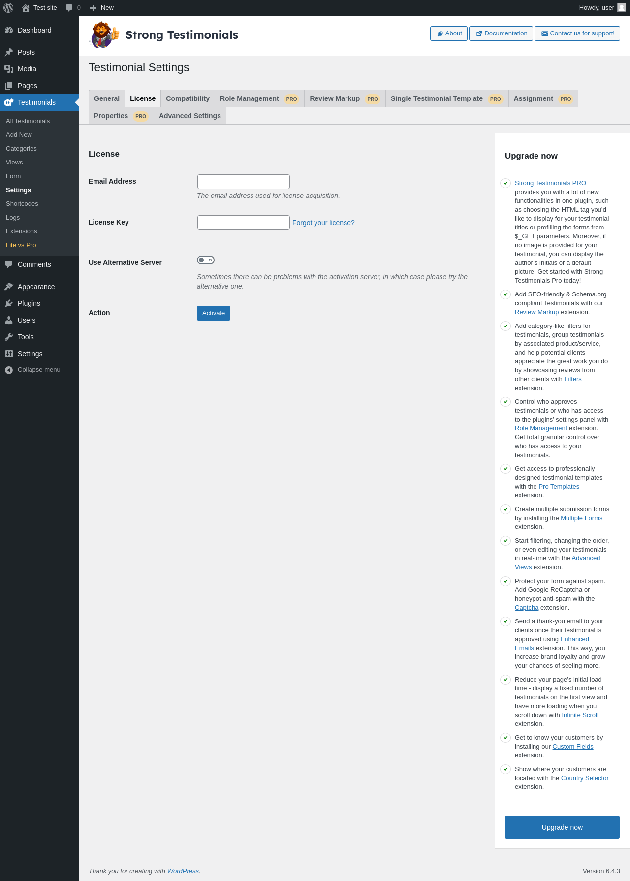Click the Testimonials quote bubble icon
The height and width of the screenshot is (881, 630).
pos(9,102)
